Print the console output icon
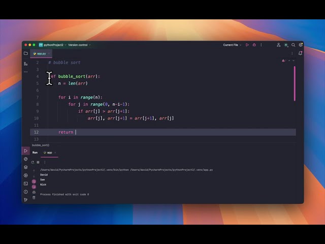This screenshot has height=244, width=325. click(34, 192)
